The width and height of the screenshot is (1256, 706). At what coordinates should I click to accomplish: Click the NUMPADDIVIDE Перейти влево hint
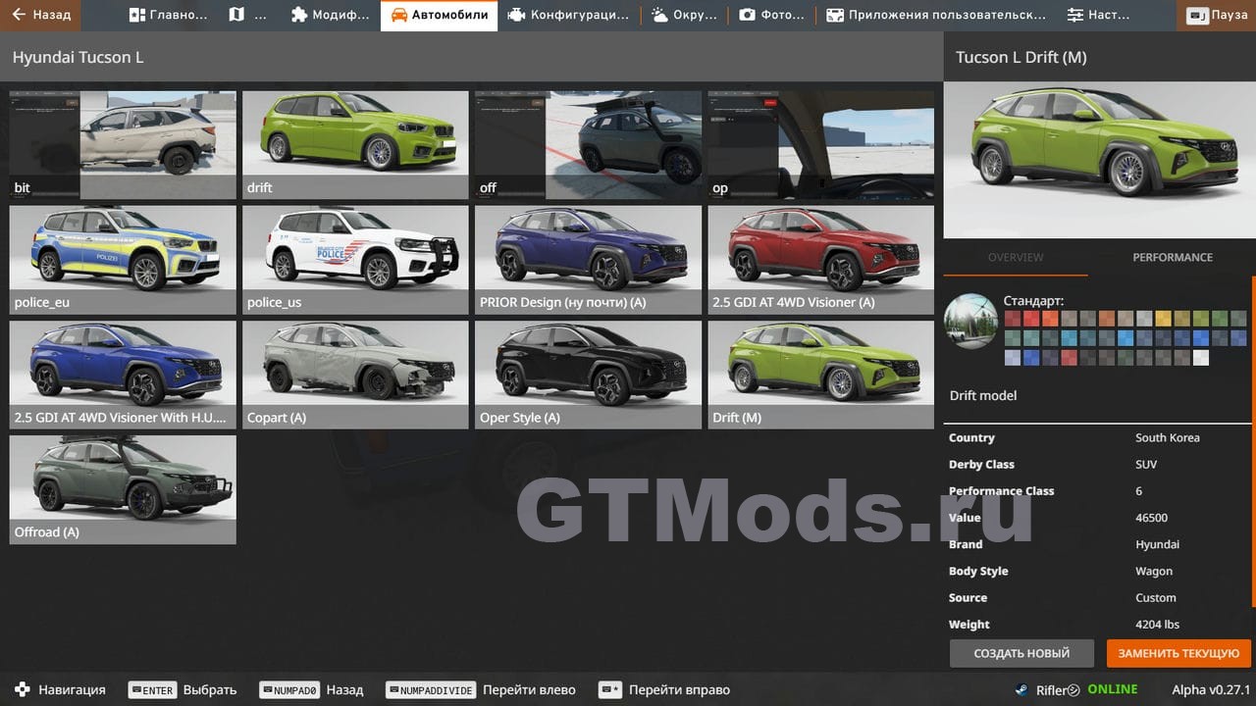[481, 689]
